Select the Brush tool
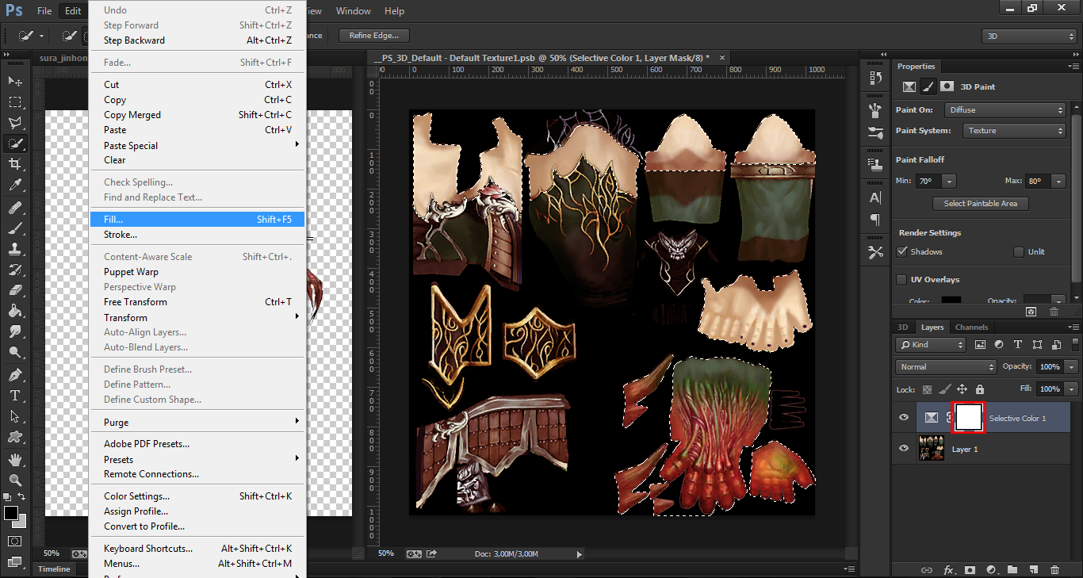This screenshot has height=578, width=1083. [x=15, y=228]
